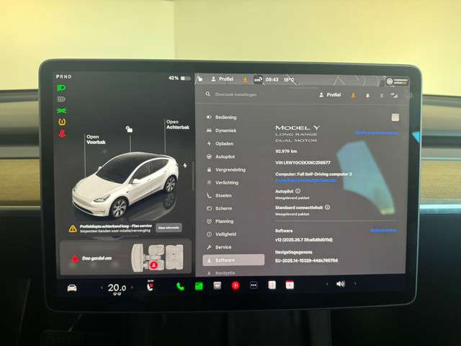Tap the tire pressure warning icon

61,122
